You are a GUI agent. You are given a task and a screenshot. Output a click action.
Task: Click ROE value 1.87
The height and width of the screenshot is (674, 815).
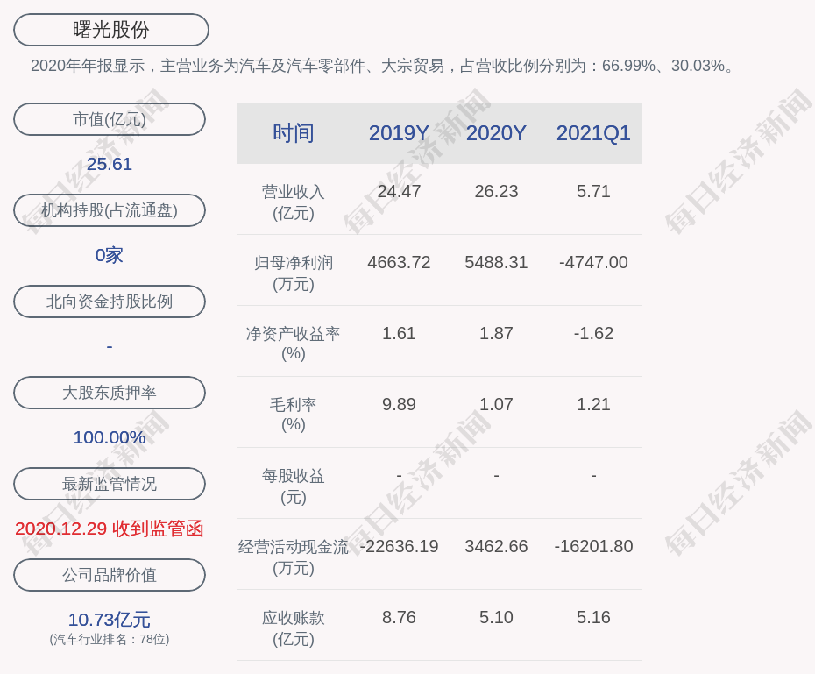496,333
